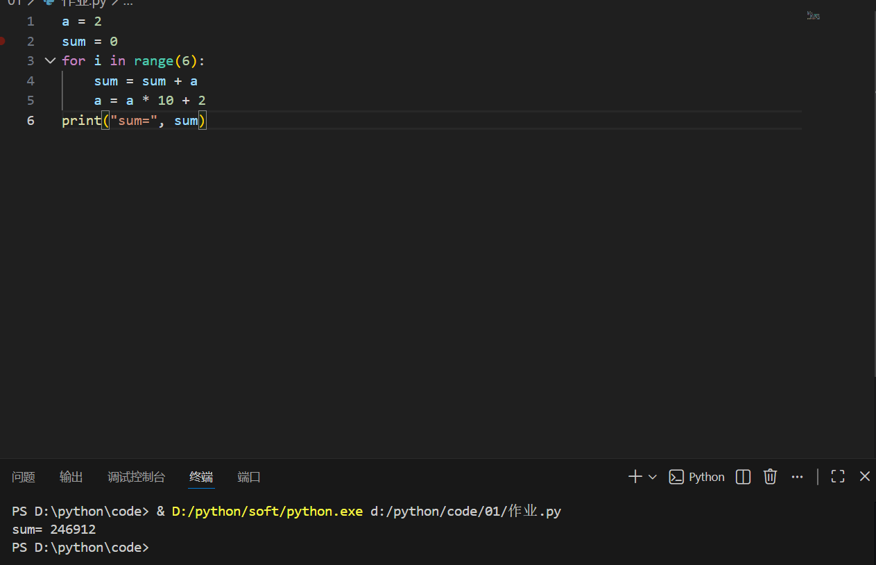This screenshot has width=876, height=565.
Task: Click the minimap slider area
Action: pyautogui.click(x=812, y=15)
